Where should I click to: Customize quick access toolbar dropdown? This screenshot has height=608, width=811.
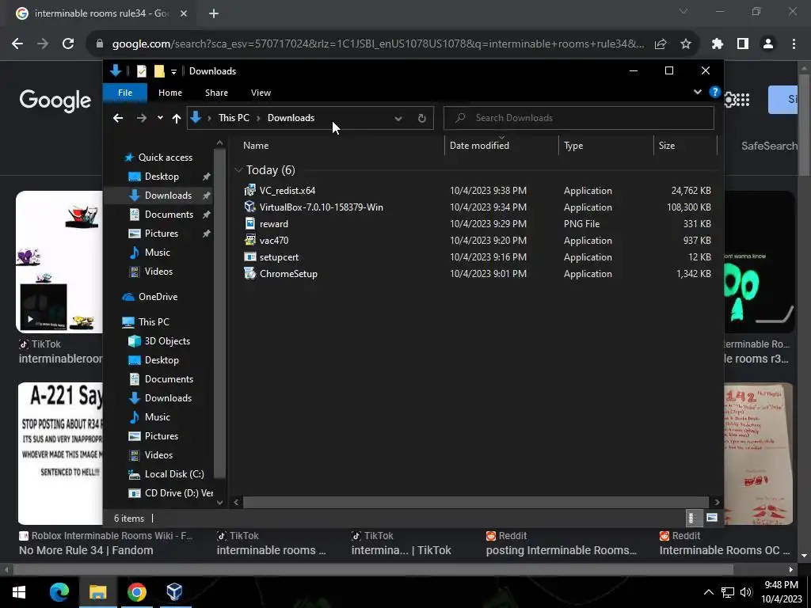173,71
